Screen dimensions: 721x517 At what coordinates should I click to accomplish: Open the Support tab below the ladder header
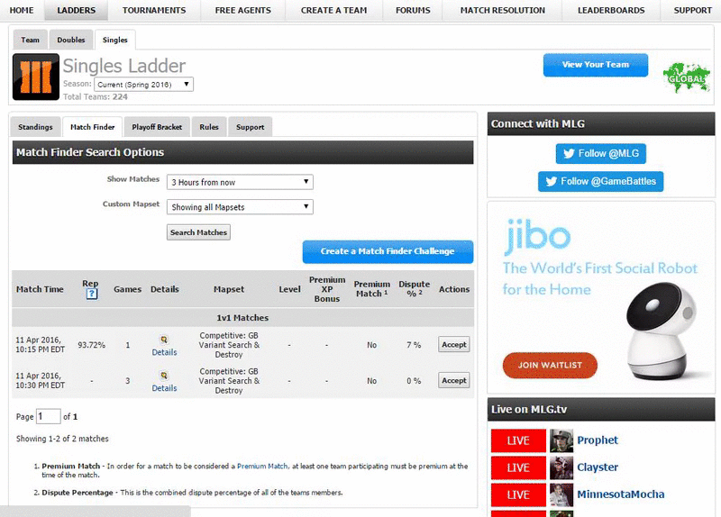coord(251,127)
